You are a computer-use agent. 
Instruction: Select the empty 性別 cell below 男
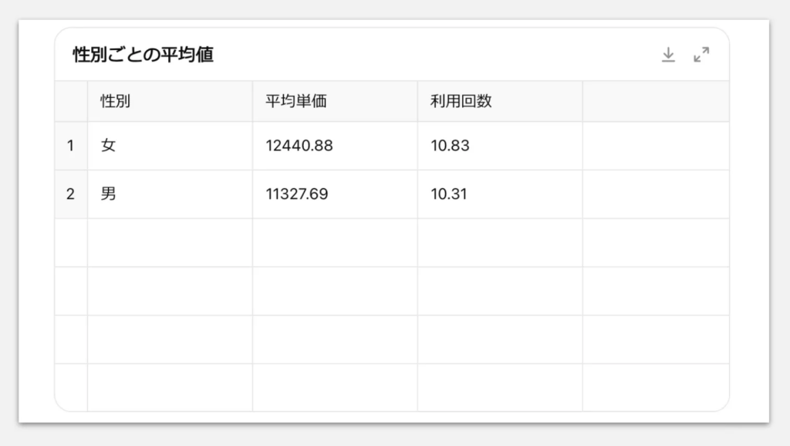click(x=170, y=243)
